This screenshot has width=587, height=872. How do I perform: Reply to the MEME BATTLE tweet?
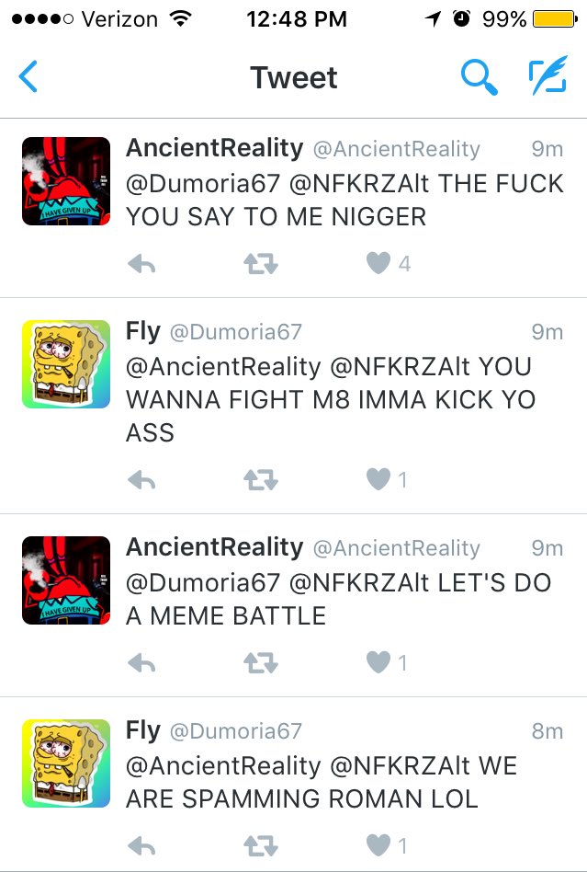coord(141,662)
